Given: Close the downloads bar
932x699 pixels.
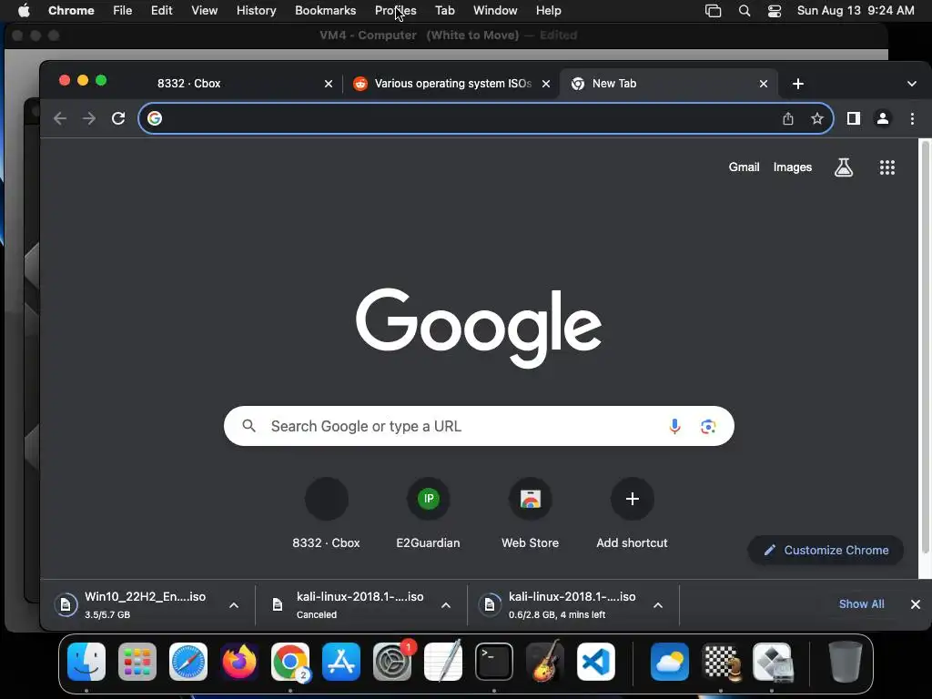Looking at the screenshot, I should tap(916, 604).
